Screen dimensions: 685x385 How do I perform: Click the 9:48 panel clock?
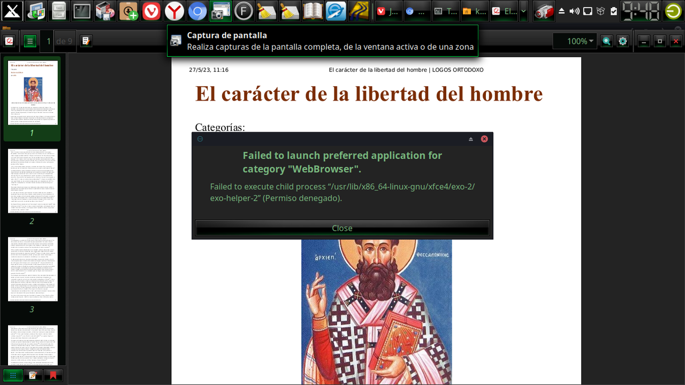click(640, 11)
